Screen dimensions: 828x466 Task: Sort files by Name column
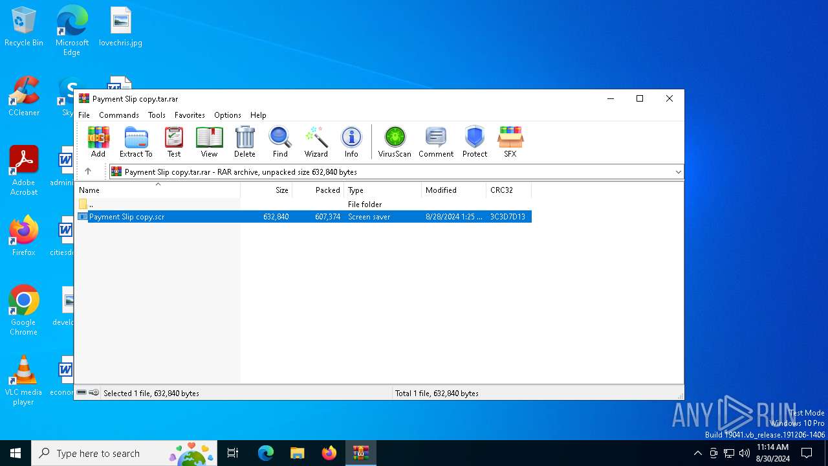[x=158, y=190]
